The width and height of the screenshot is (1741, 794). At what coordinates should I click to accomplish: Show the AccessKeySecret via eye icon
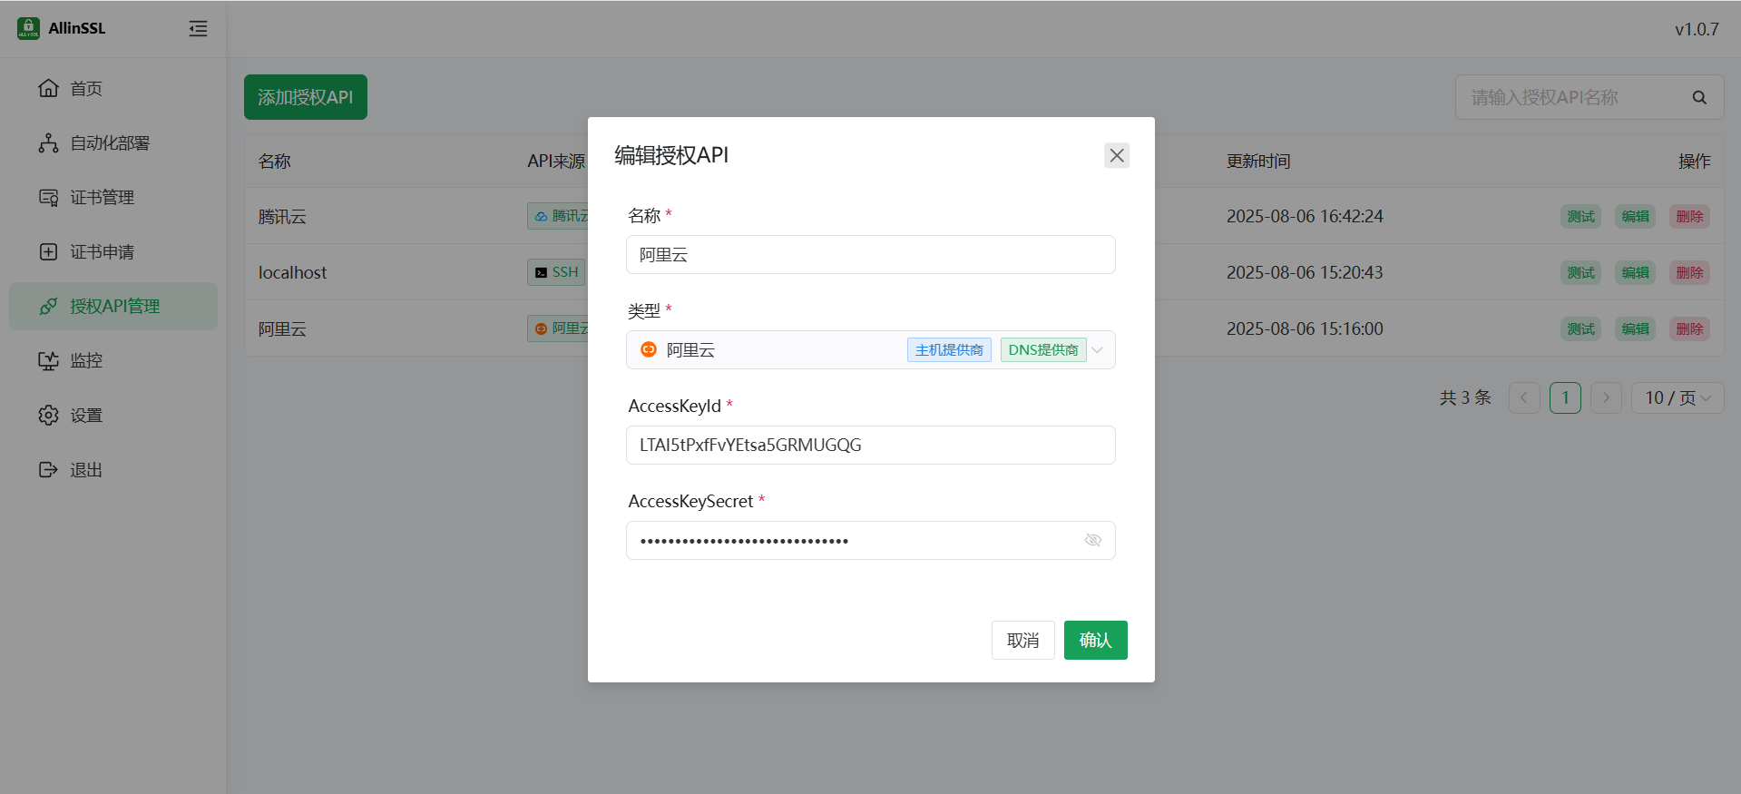tap(1092, 540)
